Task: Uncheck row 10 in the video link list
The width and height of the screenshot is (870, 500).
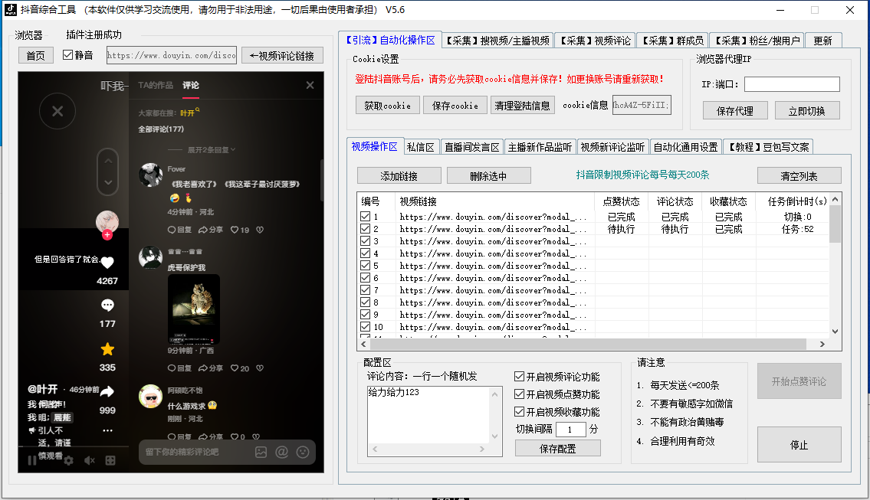Action: coord(365,326)
